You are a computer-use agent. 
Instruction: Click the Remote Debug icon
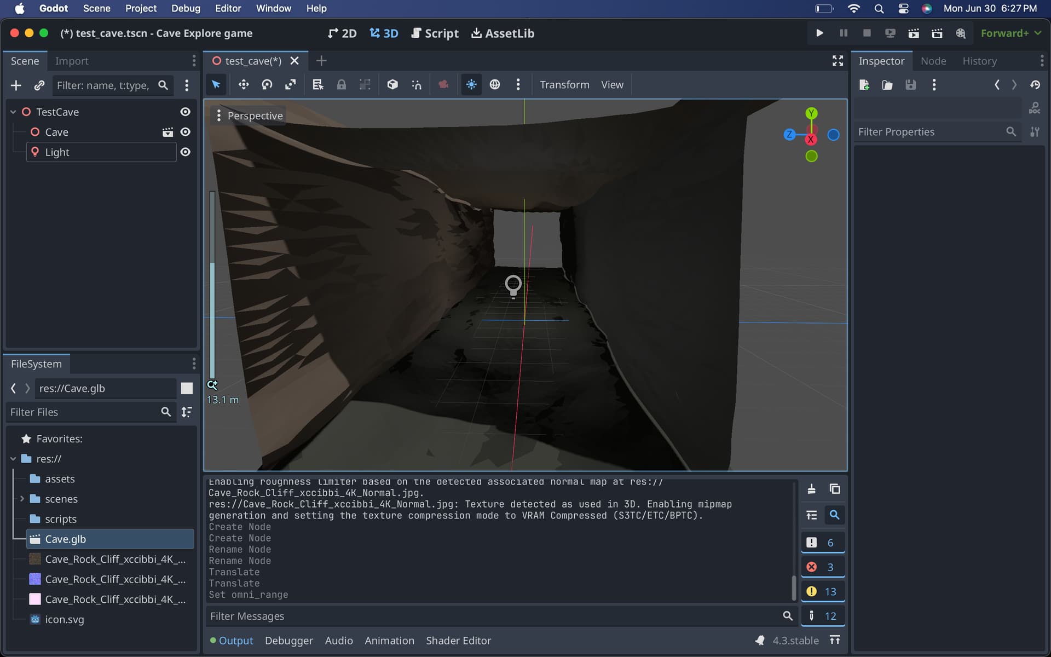[x=890, y=33]
